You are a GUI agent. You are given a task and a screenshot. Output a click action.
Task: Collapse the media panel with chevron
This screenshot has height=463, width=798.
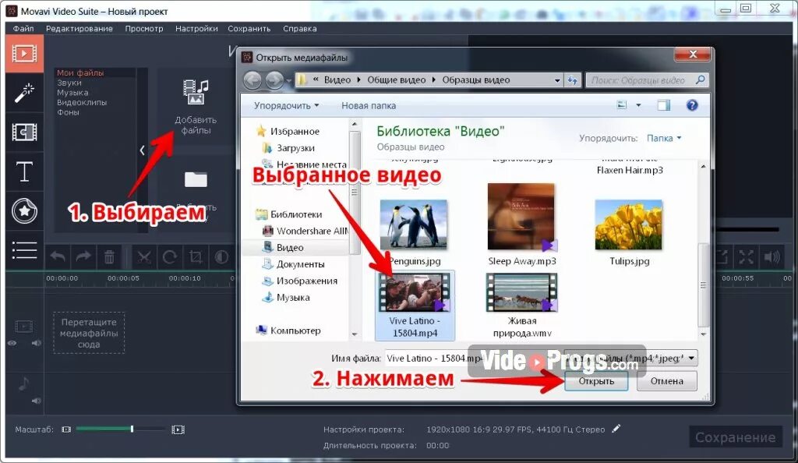tap(142, 150)
